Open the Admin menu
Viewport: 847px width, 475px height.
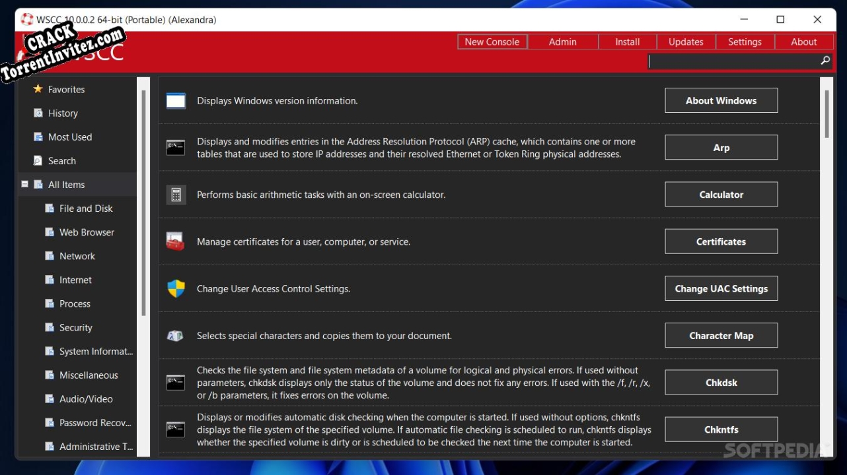pos(562,41)
